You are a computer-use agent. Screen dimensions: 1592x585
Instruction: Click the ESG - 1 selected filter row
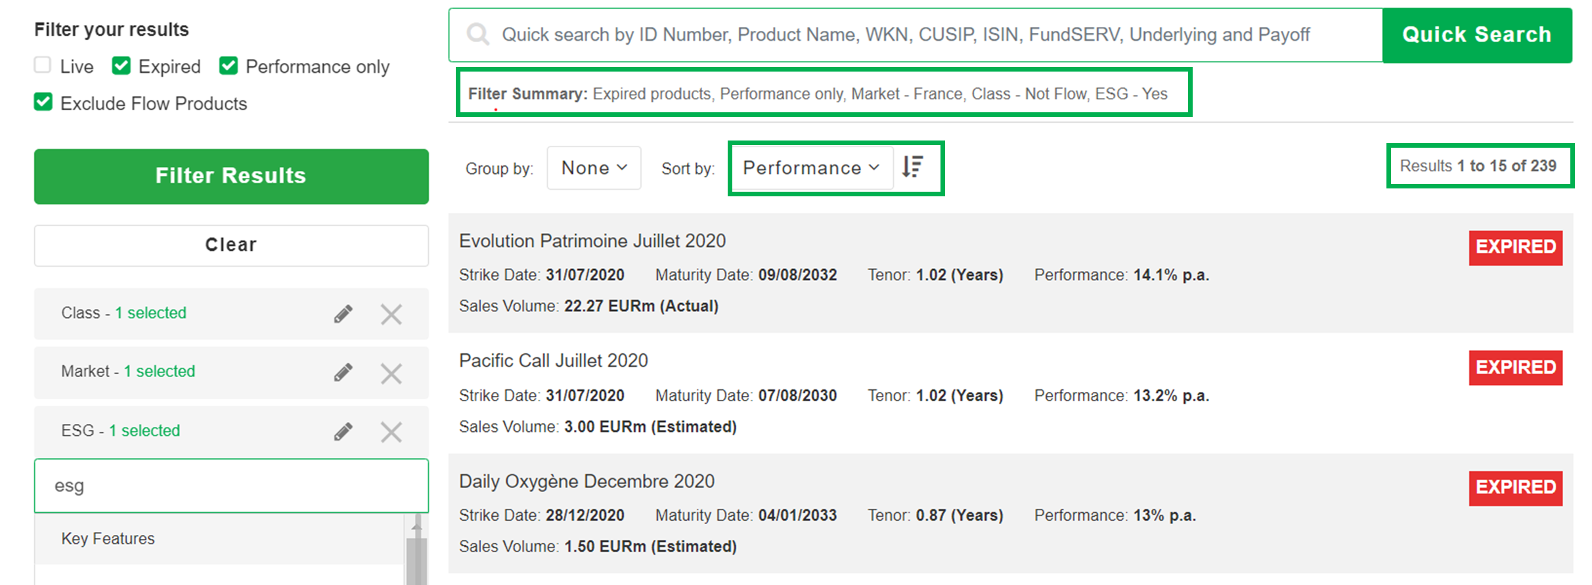pos(231,431)
